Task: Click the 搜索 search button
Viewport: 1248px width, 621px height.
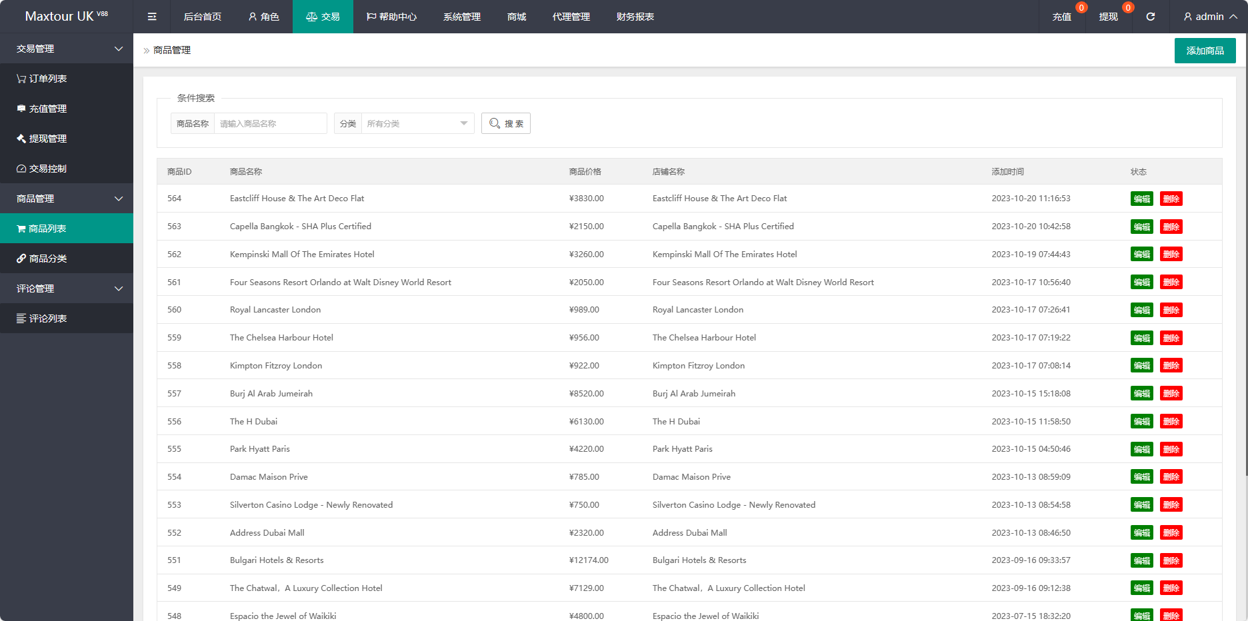Action: pyautogui.click(x=506, y=123)
